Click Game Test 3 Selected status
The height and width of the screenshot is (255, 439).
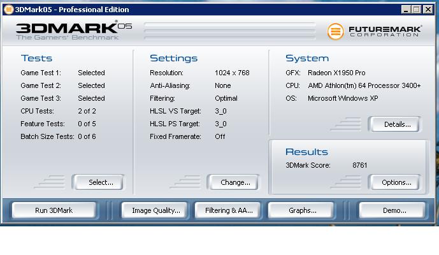92,98
